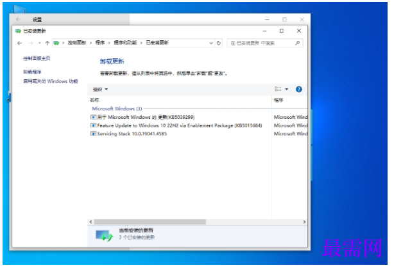Image resolution: width=394 pixels, height=268 pixels.
Task: Minimize the 设置 window behind
Action: click(x=267, y=19)
